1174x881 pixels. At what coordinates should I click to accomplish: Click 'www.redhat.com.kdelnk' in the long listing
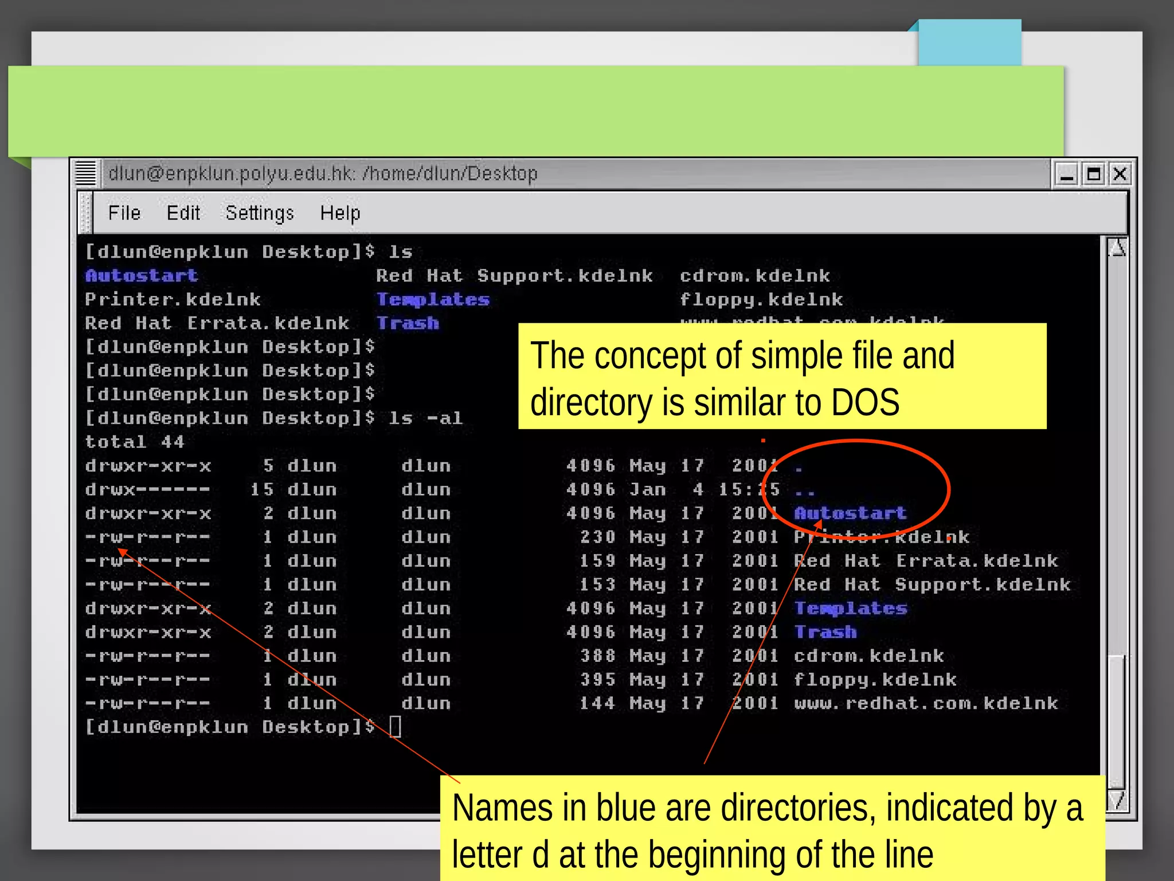coord(926,703)
